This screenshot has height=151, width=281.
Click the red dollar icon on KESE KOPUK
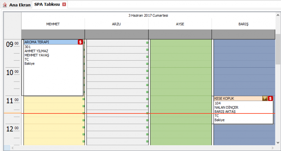(x=270, y=98)
